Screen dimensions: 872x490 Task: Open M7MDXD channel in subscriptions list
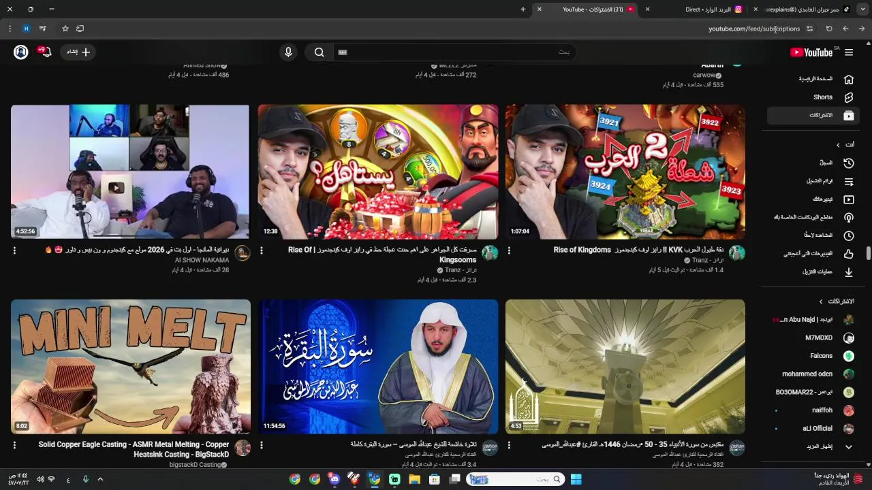point(813,338)
